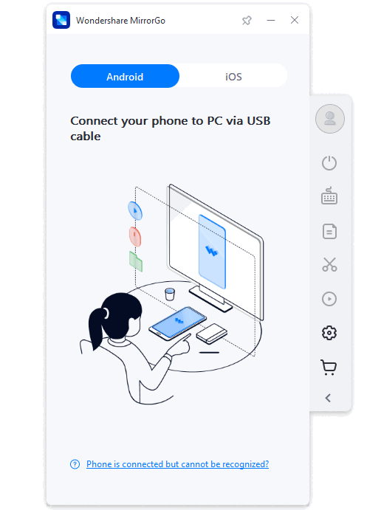The width and height of the screenshot is (381, 510).
Task: Open the game keyboard mapping icon
Action: coord(329,196)
